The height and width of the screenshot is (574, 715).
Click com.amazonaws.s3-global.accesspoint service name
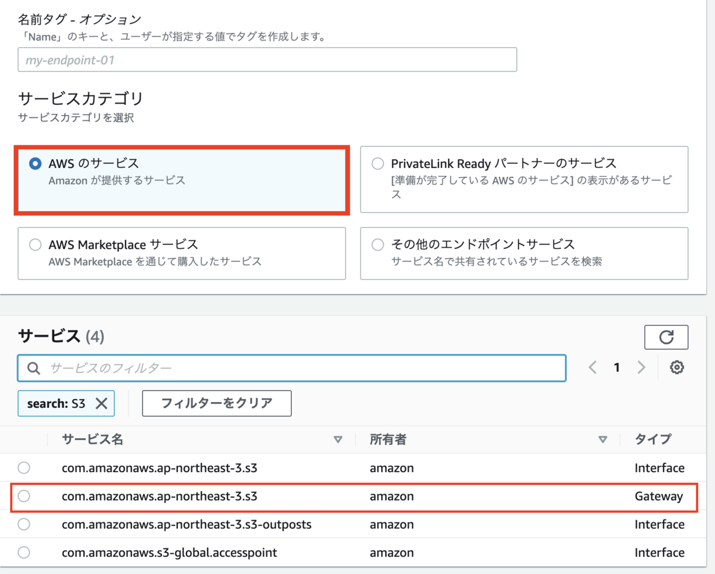(x=169, y=553)
